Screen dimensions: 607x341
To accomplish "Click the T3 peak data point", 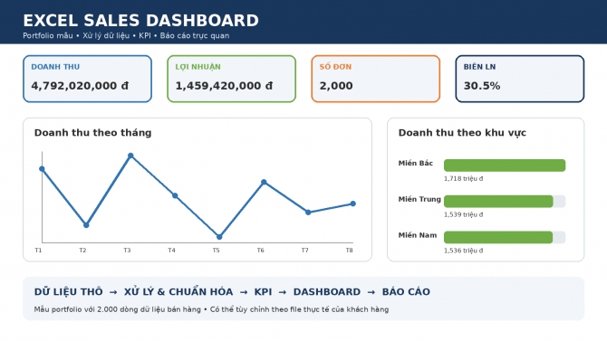I will [130, 156].
